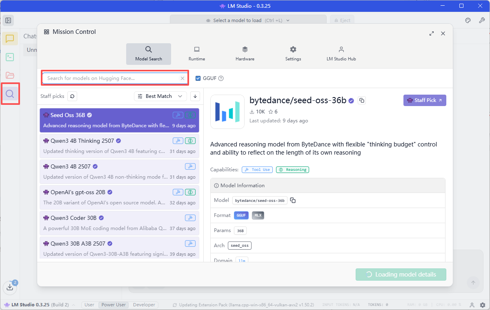Clear the model search field
This screenshot has height=310, width=490.
pyautogui.click(x=183, y=78)
